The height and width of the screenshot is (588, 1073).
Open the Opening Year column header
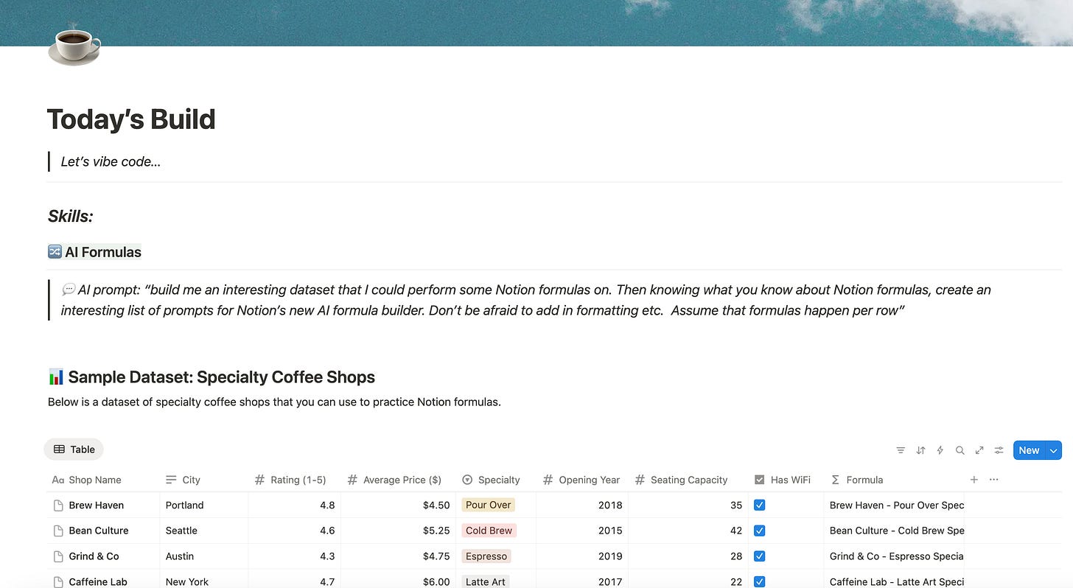coord(582,480)
